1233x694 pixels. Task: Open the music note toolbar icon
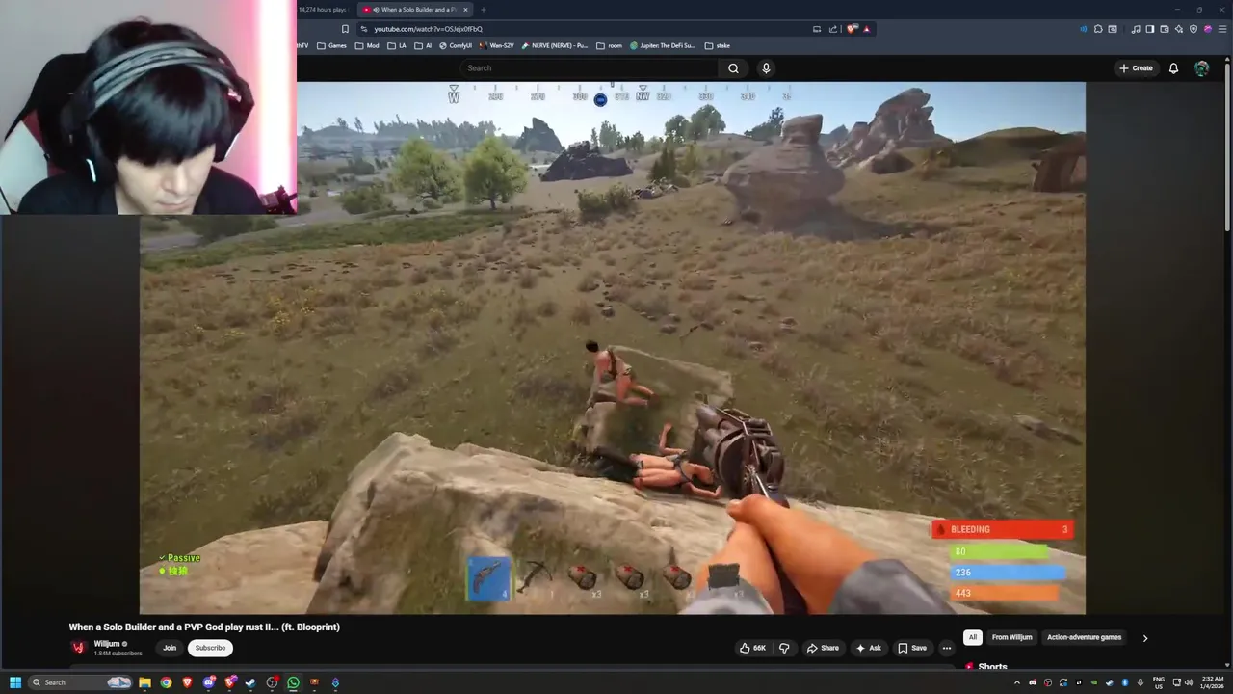(1136, 29)
